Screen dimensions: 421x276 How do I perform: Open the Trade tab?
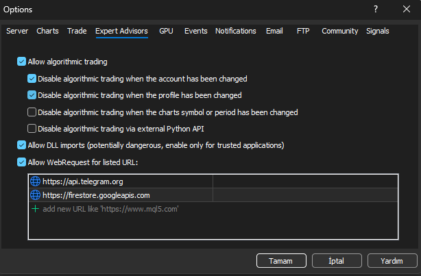click(77, 31)
